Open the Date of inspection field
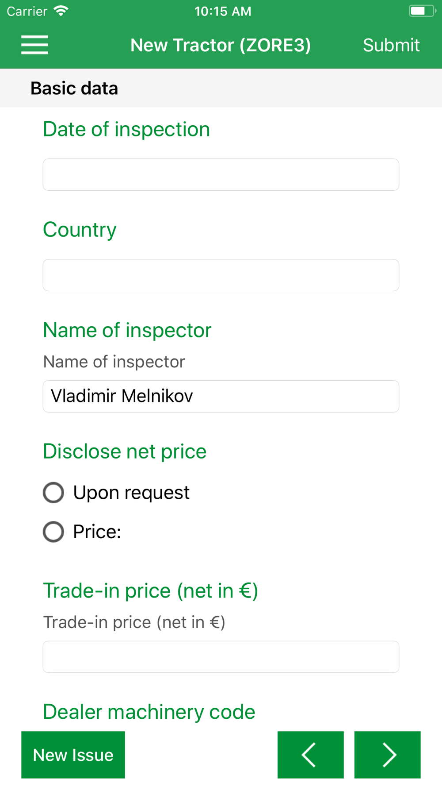 [x=221, y=175]
